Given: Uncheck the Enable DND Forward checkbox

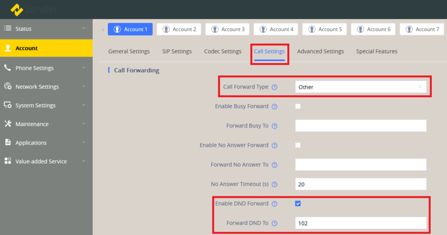Looking at the screenshot, I should (298, 204).
